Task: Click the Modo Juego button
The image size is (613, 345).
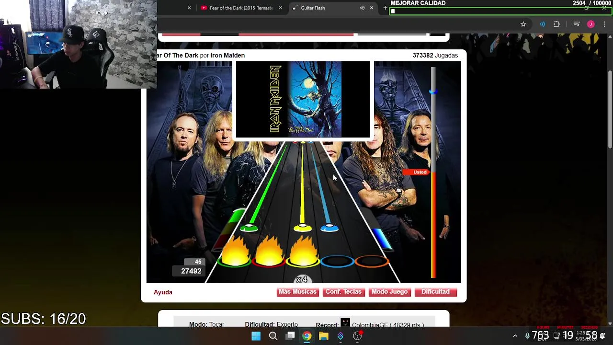Action: (x=389, y=292)
